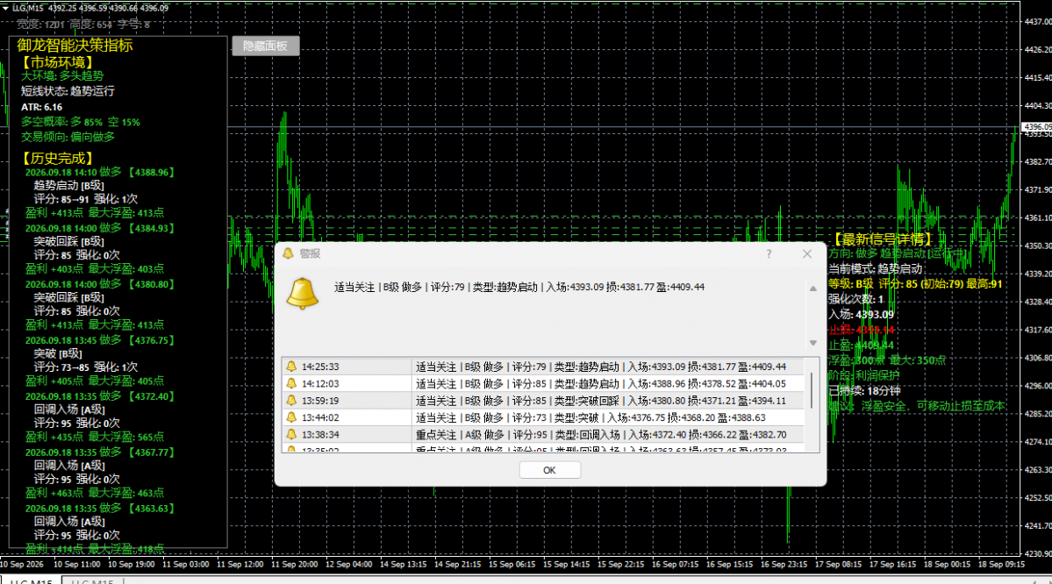This screenshot has width=1052, height=584.
Task: Click the current price label 4396.09 on price axis
Action: point(1036,127)
